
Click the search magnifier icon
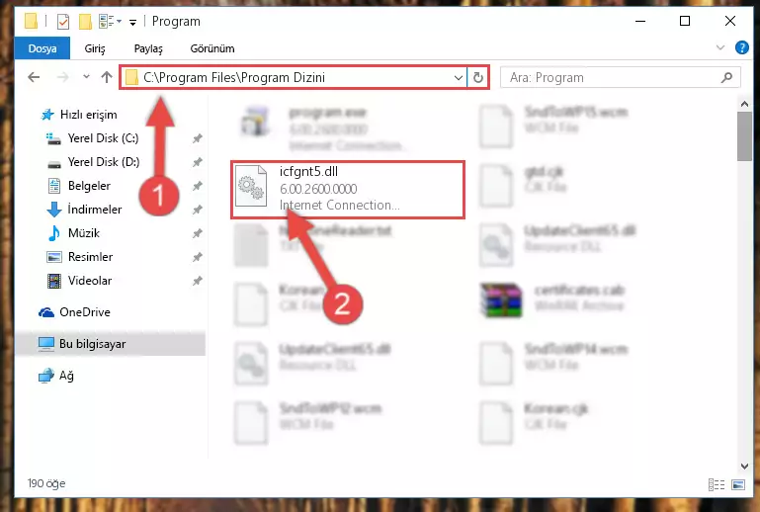726,77
